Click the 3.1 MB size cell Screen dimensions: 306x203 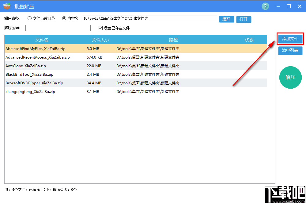click(x=93, y=92)
